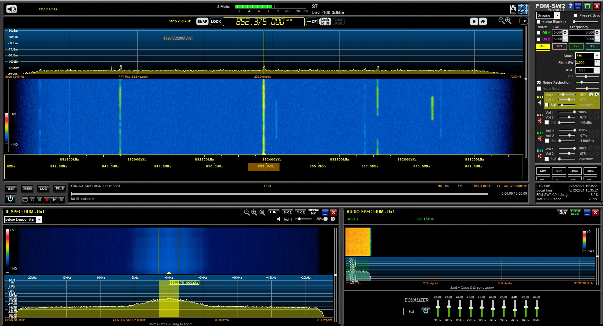Uncheck the Noise Reduction checkbox
603x326 pixels.
coord(539,82)
